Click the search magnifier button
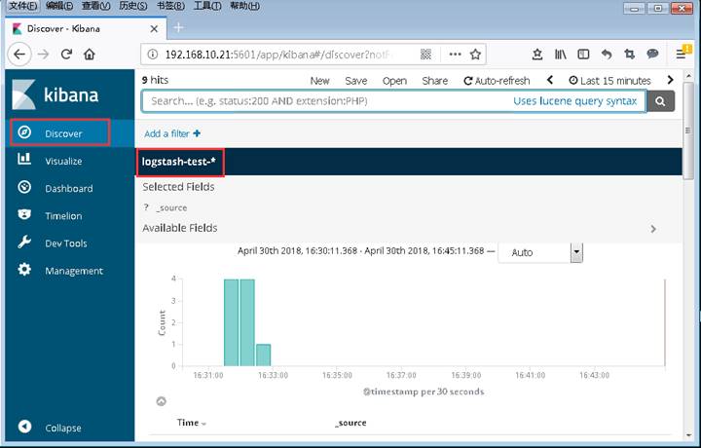 point(661,100)
